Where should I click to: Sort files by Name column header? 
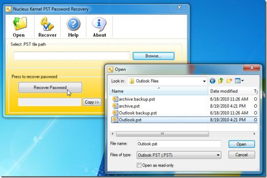159,91
